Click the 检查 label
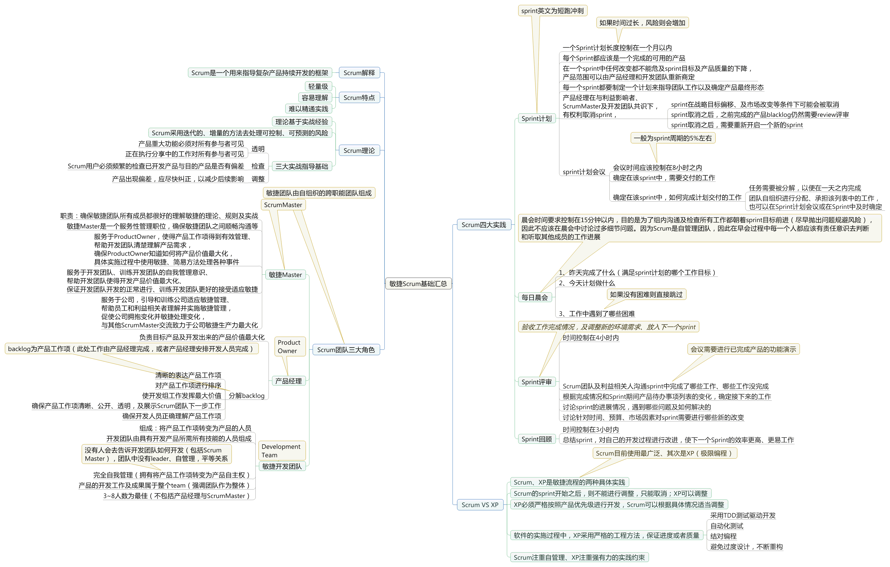The width and height of the screenshot is (890, 567). pos(258,166)
